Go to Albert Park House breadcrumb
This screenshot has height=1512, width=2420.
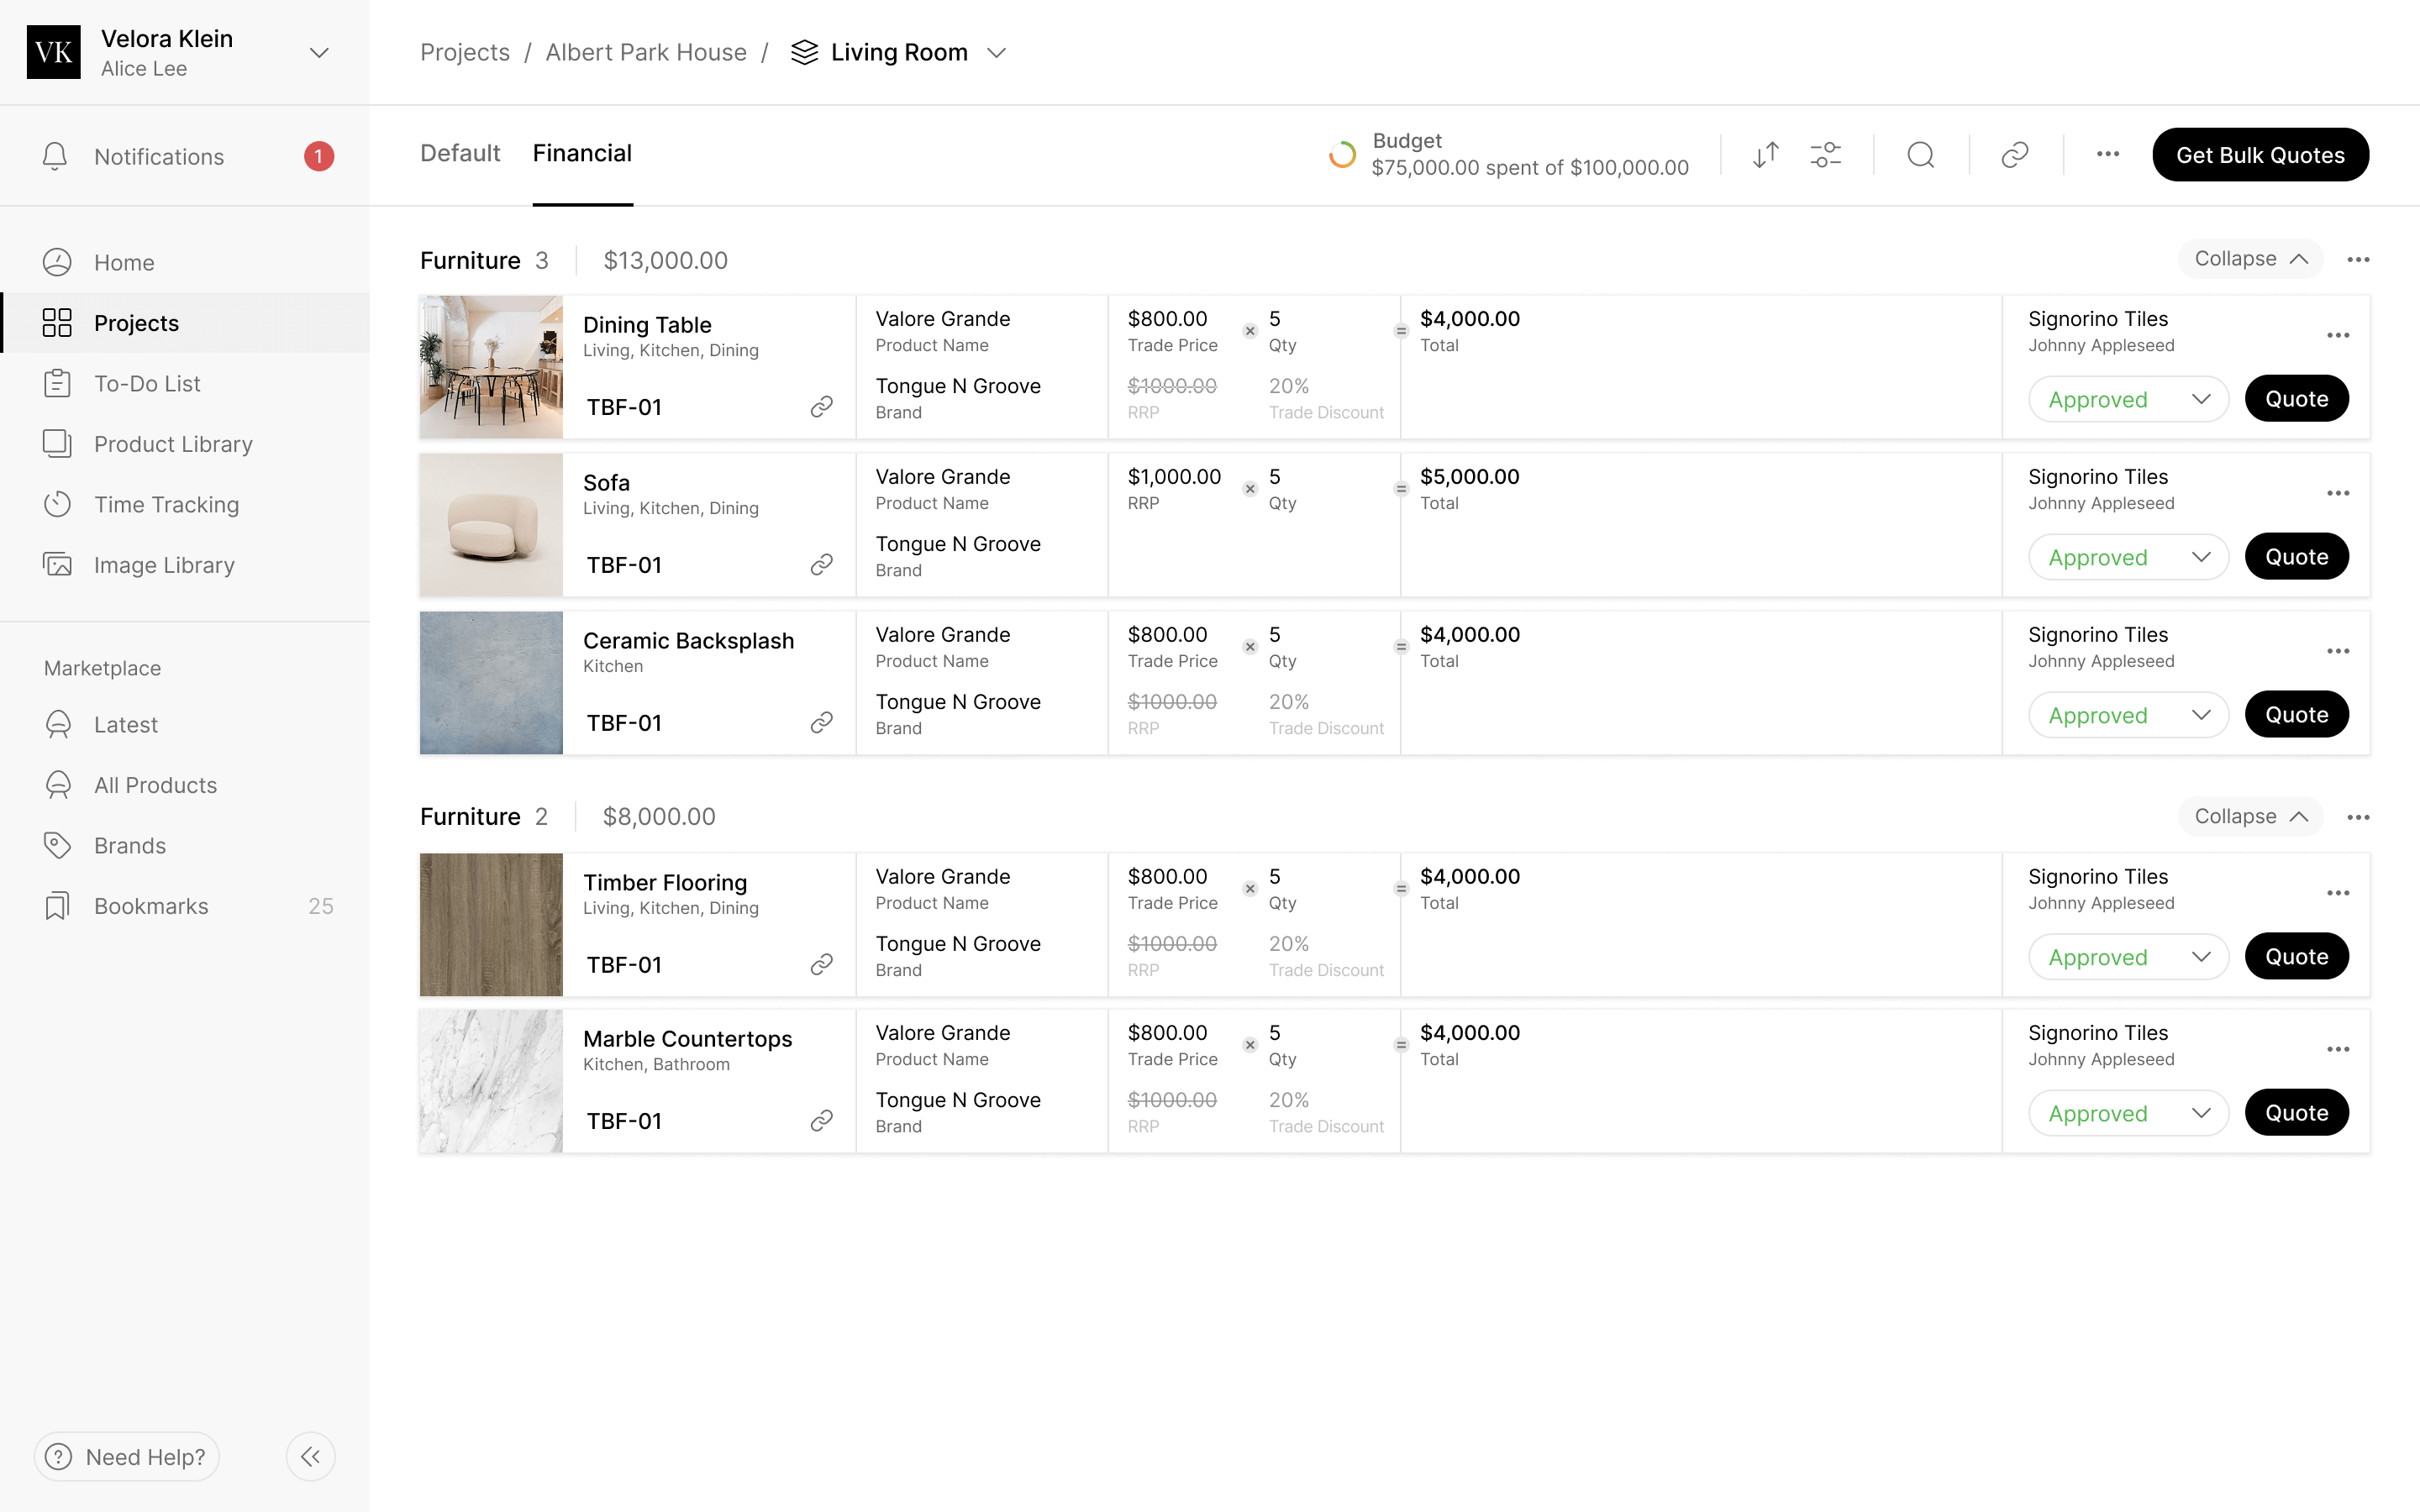[646, 53]
